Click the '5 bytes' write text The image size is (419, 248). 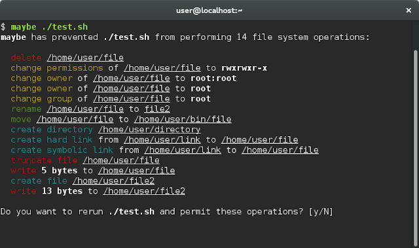click(60, 171)
